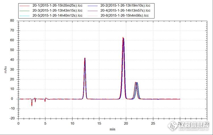Click the mAu y-axis label
The width and height of the screenshot is (213, 135).
click(5, 69)
